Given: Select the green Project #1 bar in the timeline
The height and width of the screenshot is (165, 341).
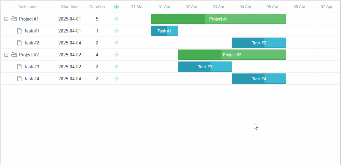Looking at the screenshot, I should (x=218, y=19).
